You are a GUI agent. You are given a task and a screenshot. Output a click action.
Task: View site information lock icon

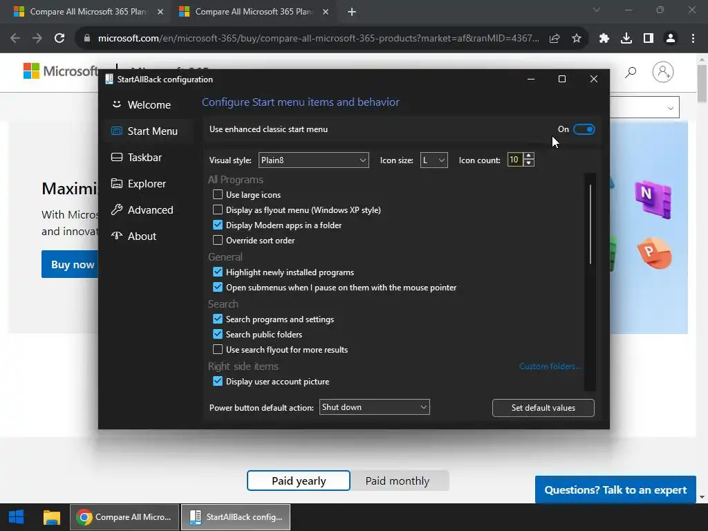tap(87, 39)
